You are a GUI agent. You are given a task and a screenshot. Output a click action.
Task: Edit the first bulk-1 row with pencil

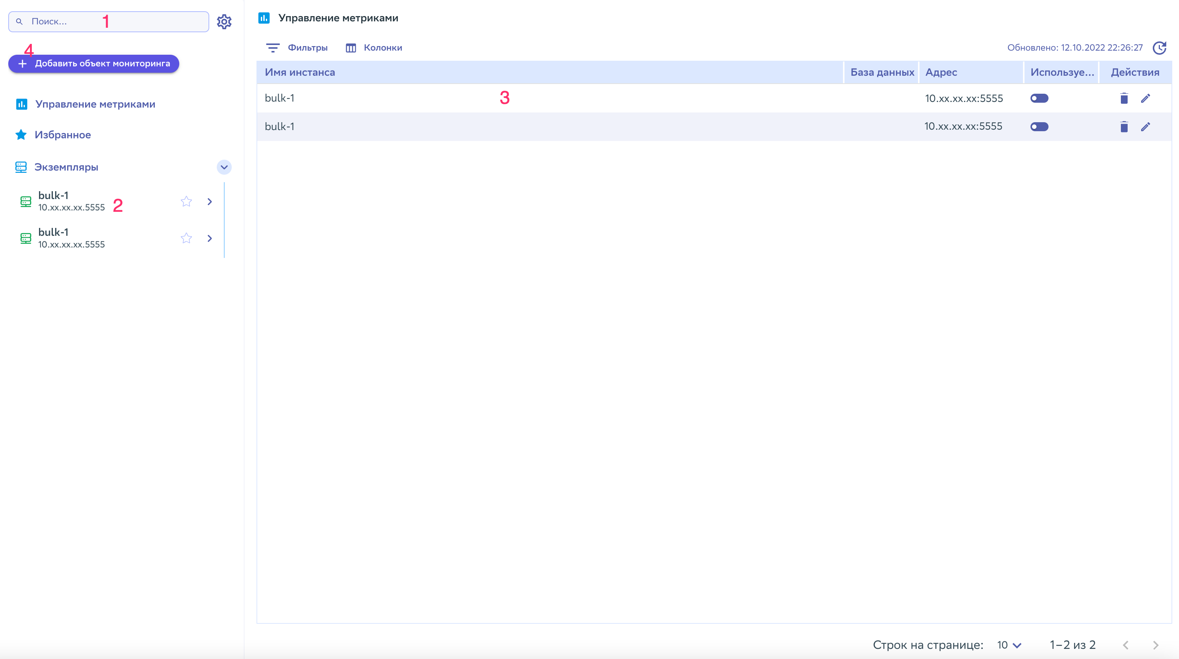pos(1145,98)
